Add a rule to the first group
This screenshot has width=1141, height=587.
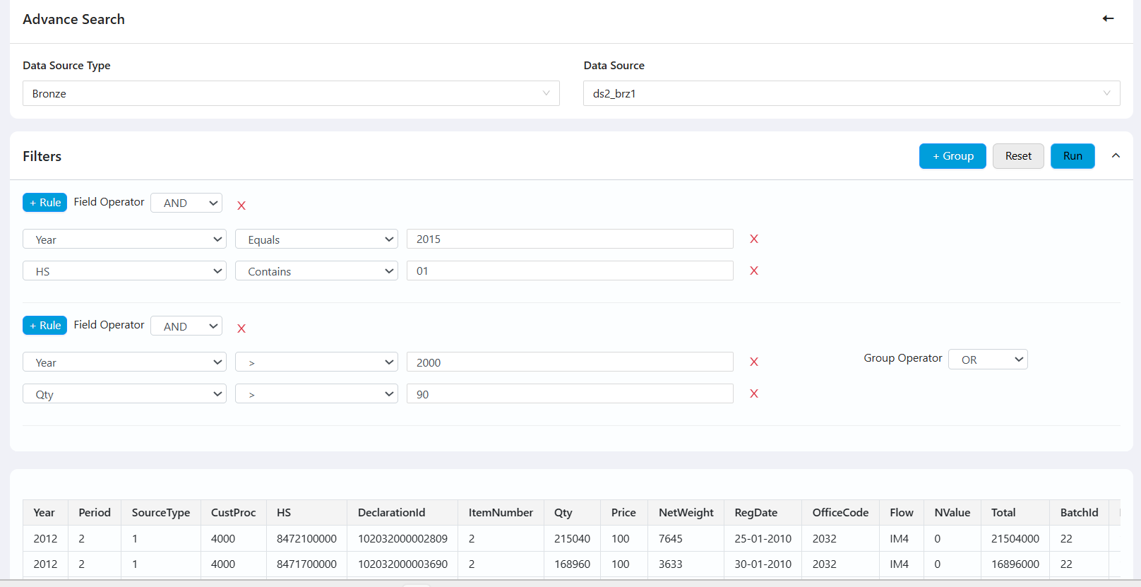pos(44,203)
